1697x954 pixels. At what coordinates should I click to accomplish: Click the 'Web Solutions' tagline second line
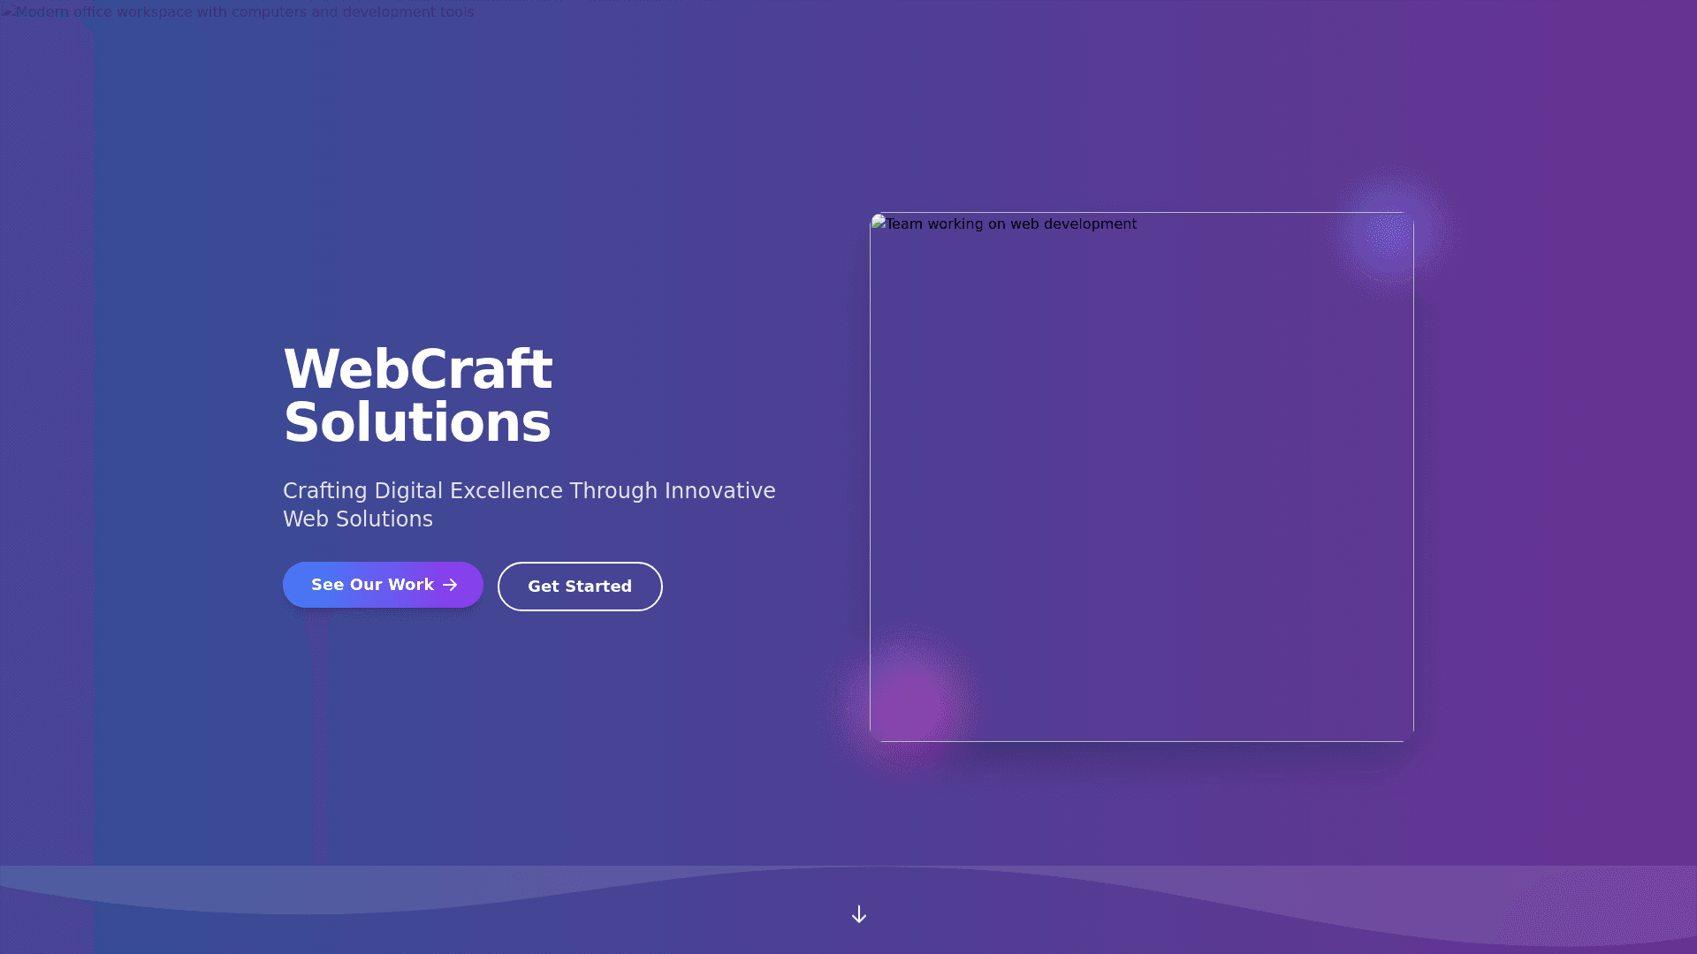tap(358, 519)
